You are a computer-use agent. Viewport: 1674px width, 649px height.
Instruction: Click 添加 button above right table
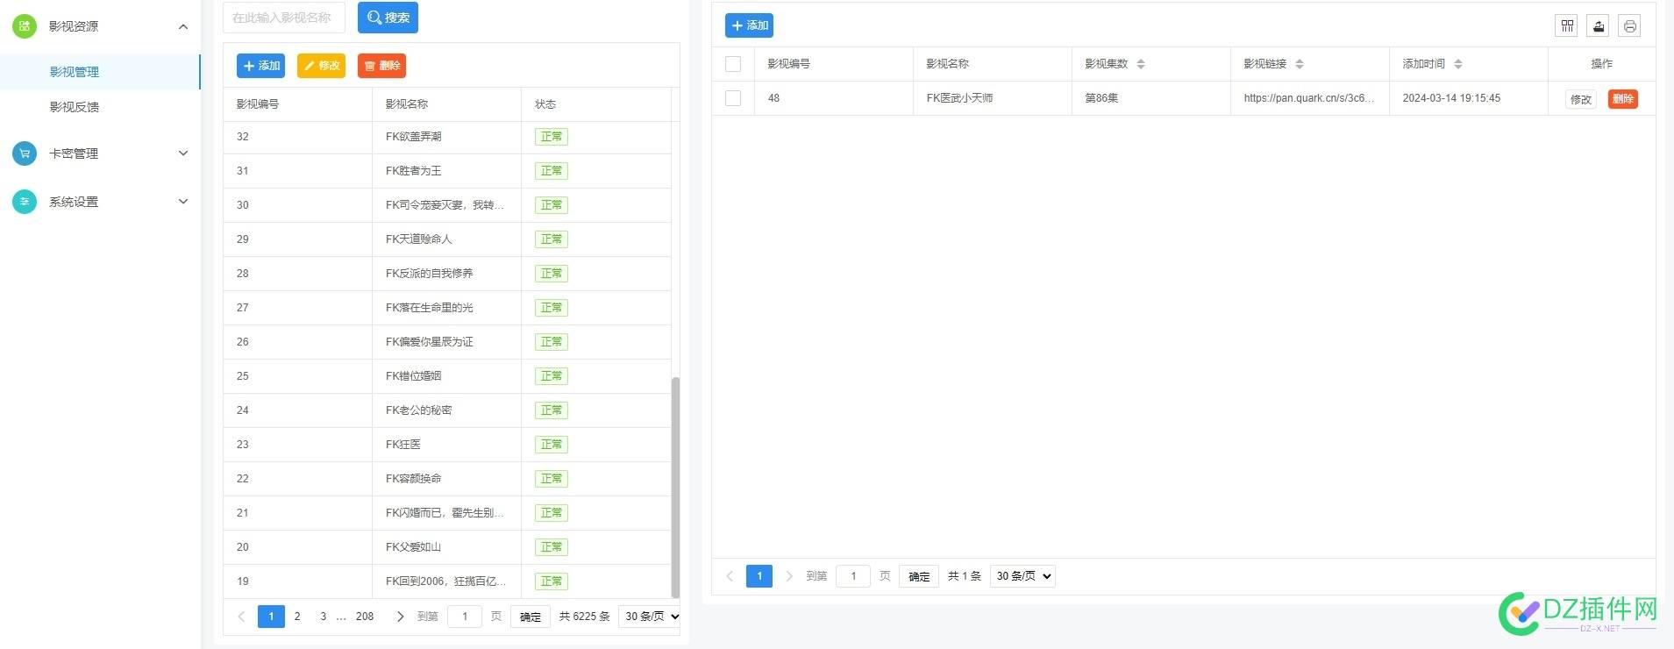click(x=749, y=25)
